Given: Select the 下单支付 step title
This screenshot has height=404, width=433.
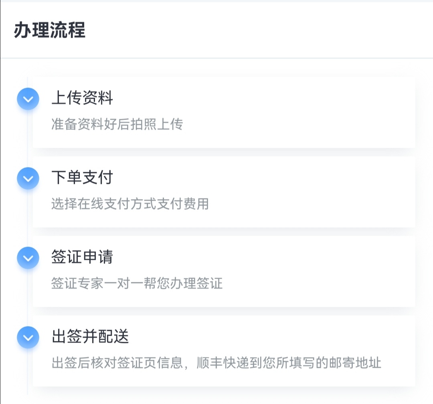Looking at the screenshot, I should click(82, 177).
